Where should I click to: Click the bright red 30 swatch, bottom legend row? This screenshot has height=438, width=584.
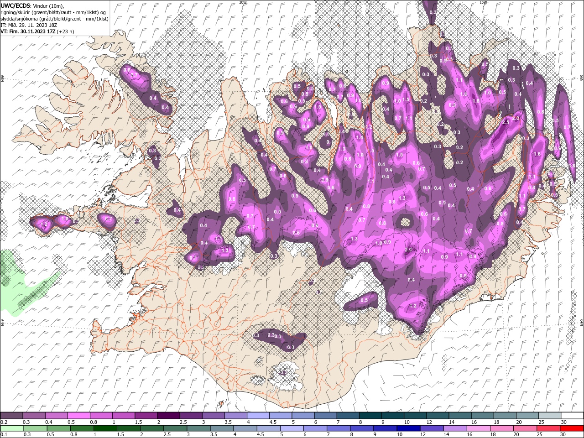(572, 428)
